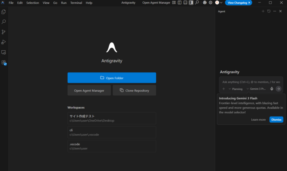The width and height of the screenshot is (287, 171).
Task: Open the Search view in activity bar
Action: click(x=4, y=22)
